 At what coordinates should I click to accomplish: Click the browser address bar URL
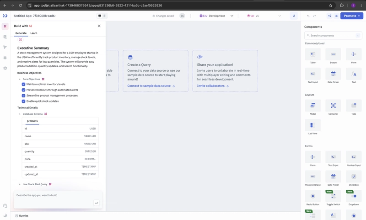(98, 5)
